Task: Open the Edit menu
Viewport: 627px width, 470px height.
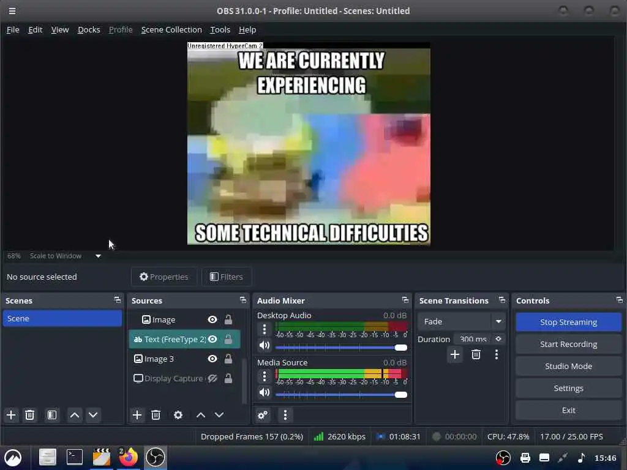Action: 35,30
